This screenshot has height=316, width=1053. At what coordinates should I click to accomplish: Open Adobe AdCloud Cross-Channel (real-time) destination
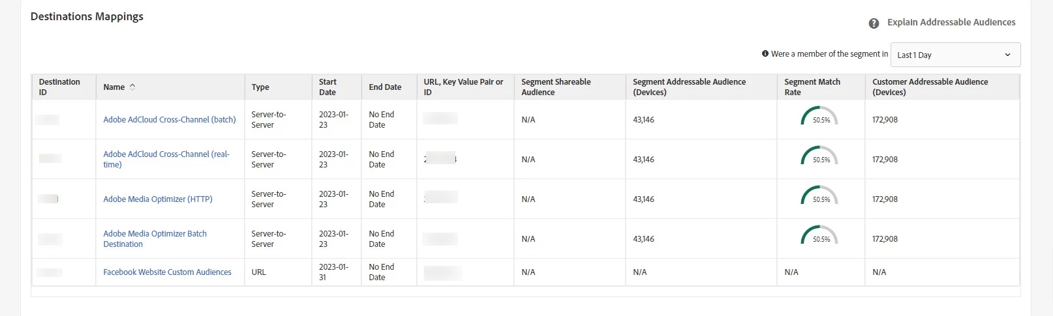166,159
